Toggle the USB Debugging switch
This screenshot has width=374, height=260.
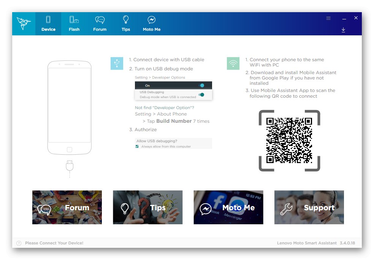[x=201, y=95]
